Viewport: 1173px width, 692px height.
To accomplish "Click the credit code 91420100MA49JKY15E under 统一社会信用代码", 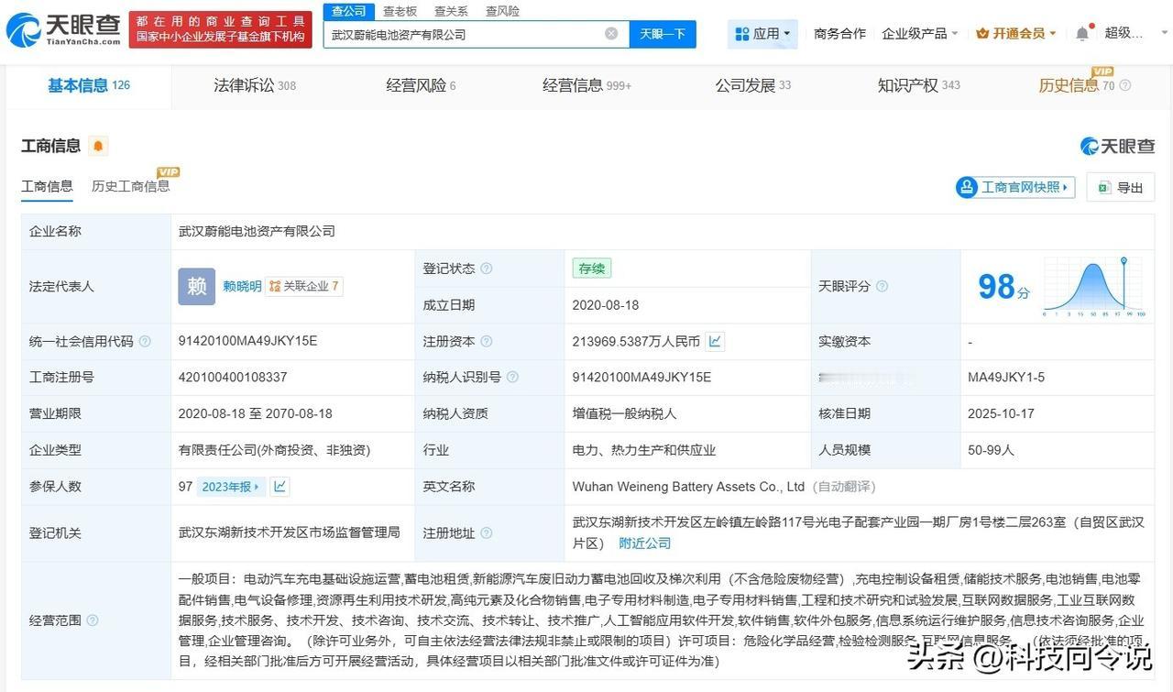I will 247,341.
